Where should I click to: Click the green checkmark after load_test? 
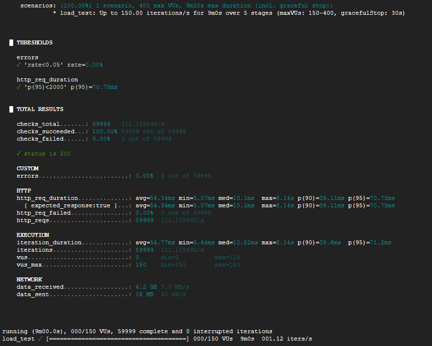point(40,339)
